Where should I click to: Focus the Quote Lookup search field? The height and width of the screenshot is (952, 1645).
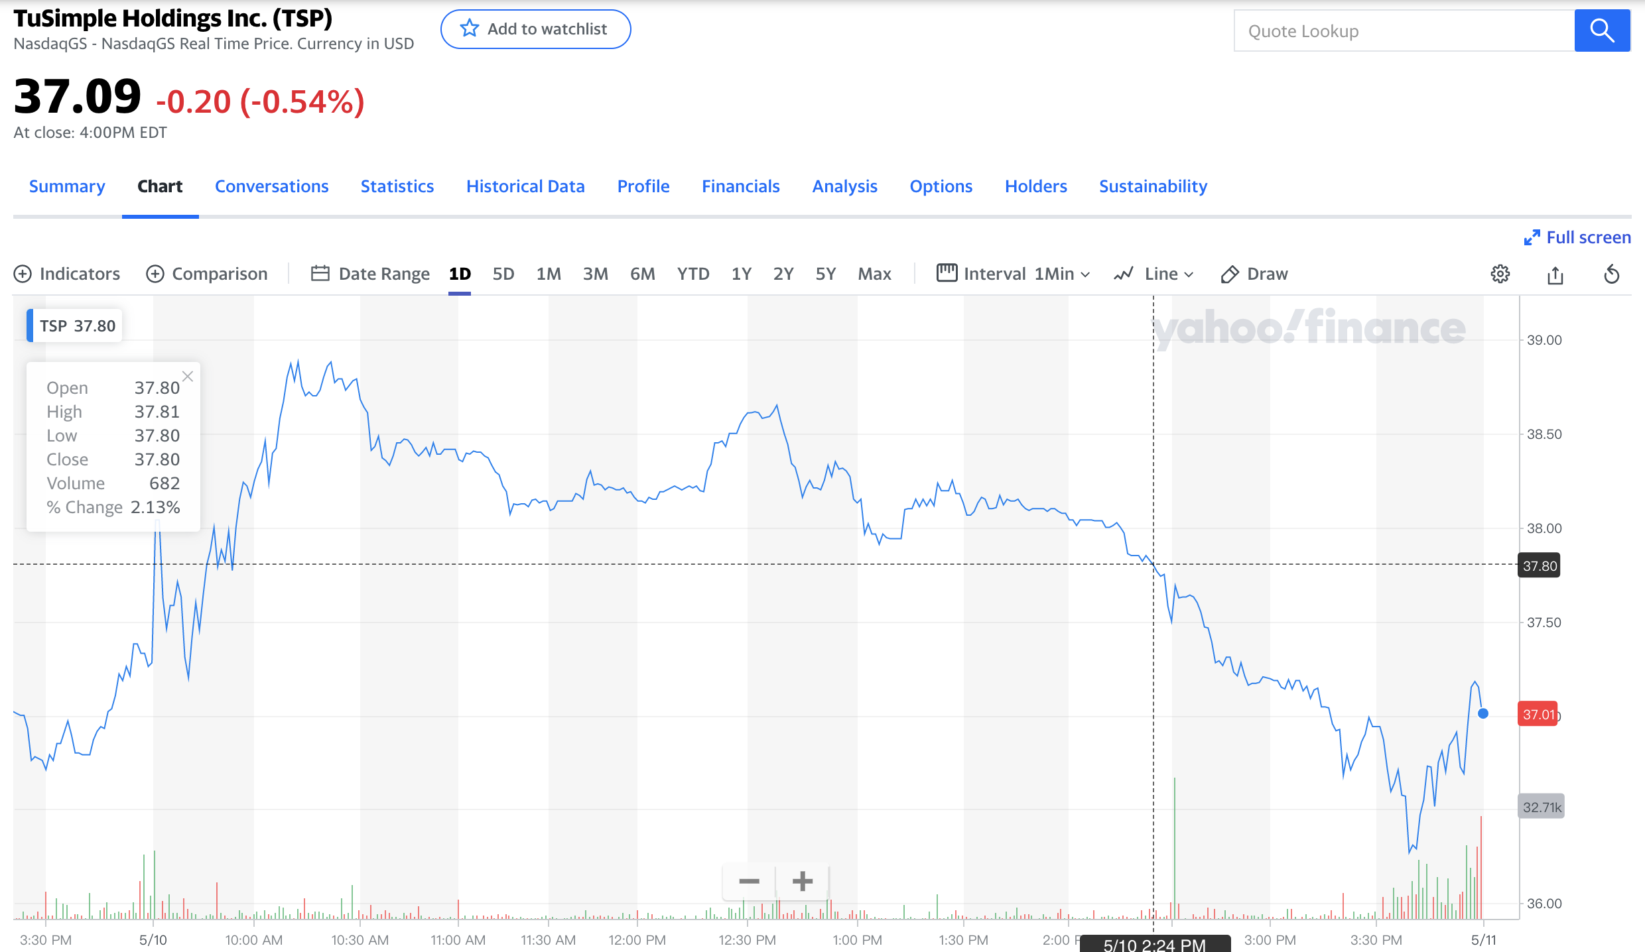click(x=1404, y=30)
